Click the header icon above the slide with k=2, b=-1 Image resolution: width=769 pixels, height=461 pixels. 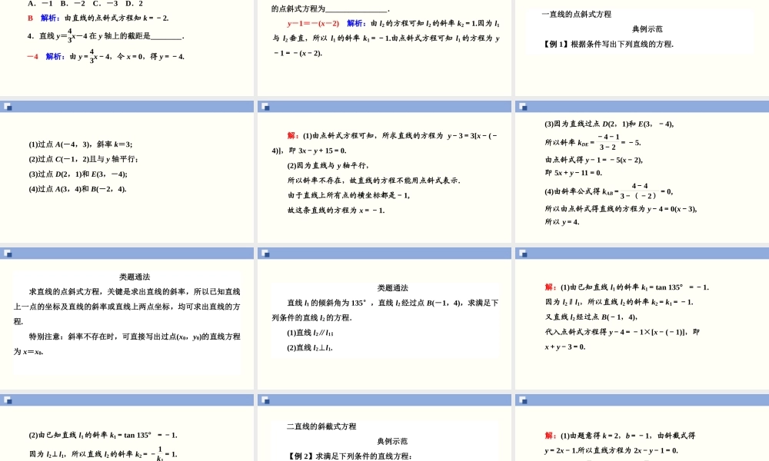(x=523, y=400)
